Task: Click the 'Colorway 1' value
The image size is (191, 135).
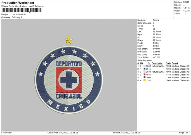Action: [17, 17]
